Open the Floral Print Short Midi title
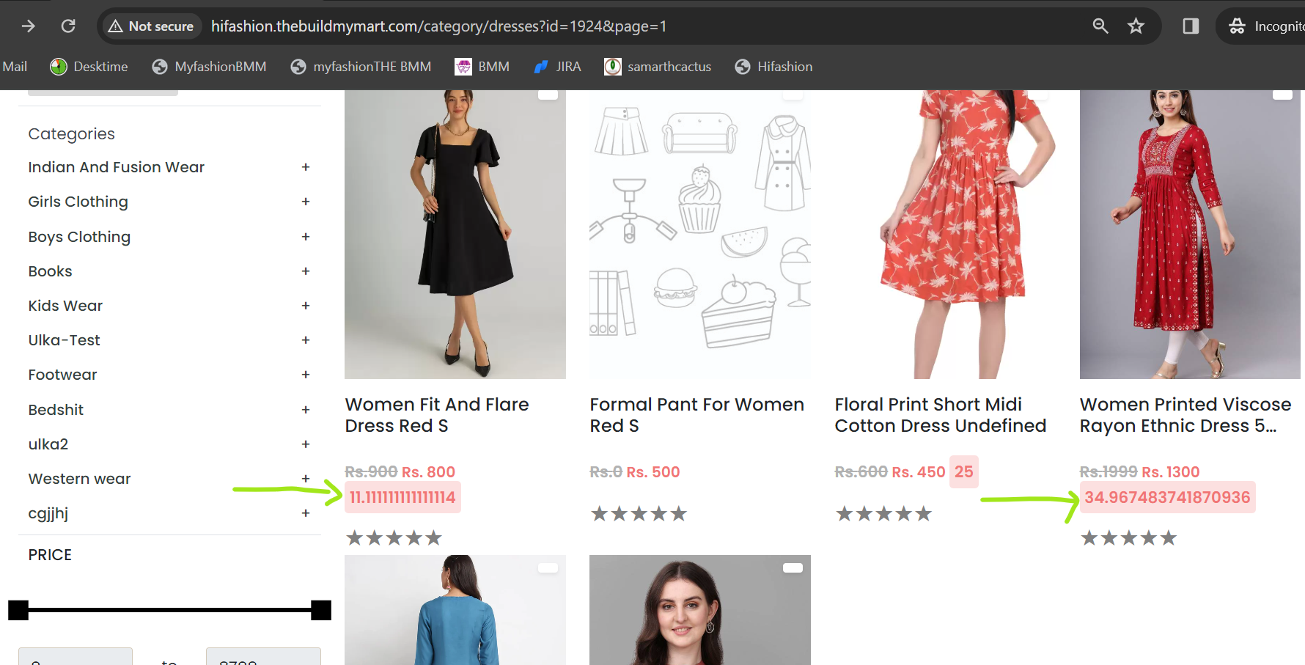This screenshot has width=1305, height=665. 941,415
